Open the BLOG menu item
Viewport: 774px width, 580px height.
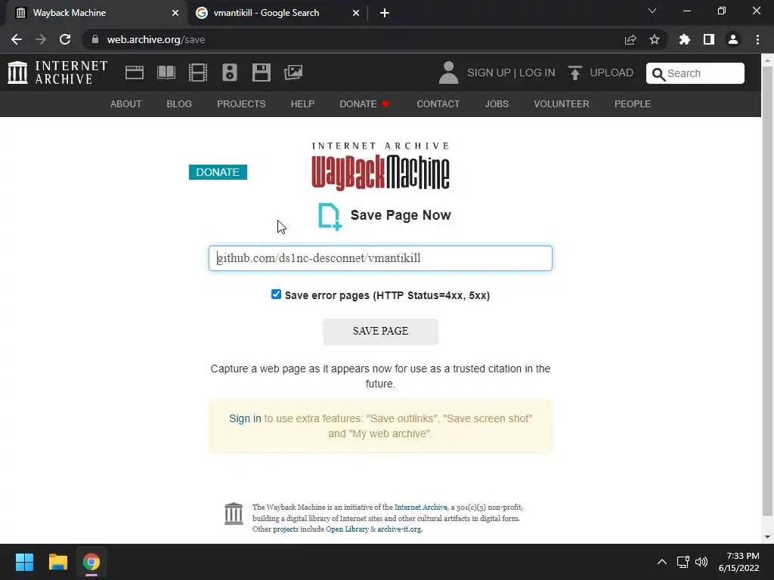pos(179,104)
